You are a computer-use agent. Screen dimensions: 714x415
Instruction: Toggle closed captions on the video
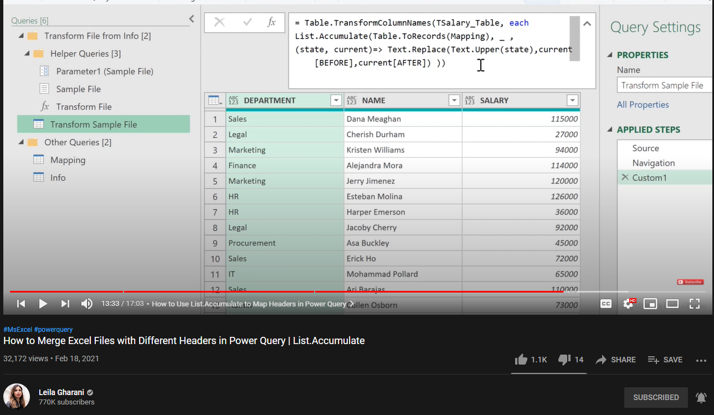pyautogui.click(x=606, y=304)
